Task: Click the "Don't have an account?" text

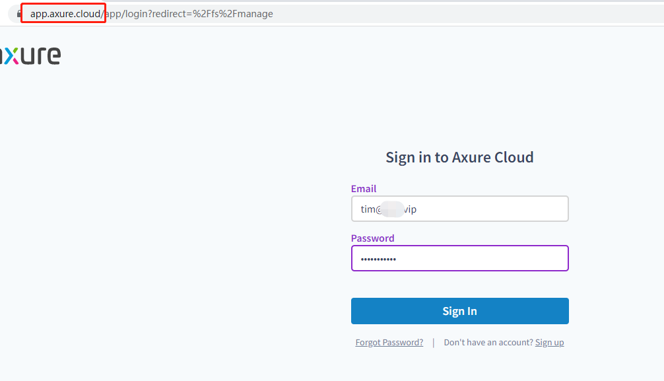Action: click(488, 343)
